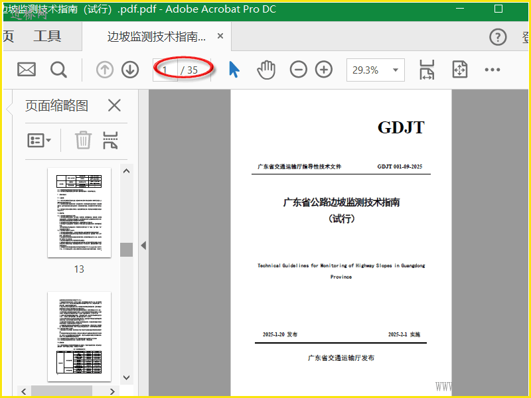The height and width of the screenshot is (398, 531).
Task: Select the thumbnail below page 13
Action: 79,336
